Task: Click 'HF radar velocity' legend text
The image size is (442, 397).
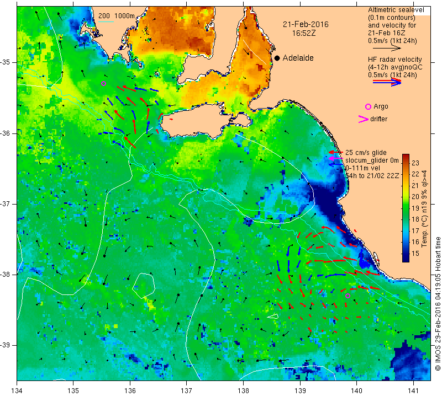Action: (x=395, y=60)
